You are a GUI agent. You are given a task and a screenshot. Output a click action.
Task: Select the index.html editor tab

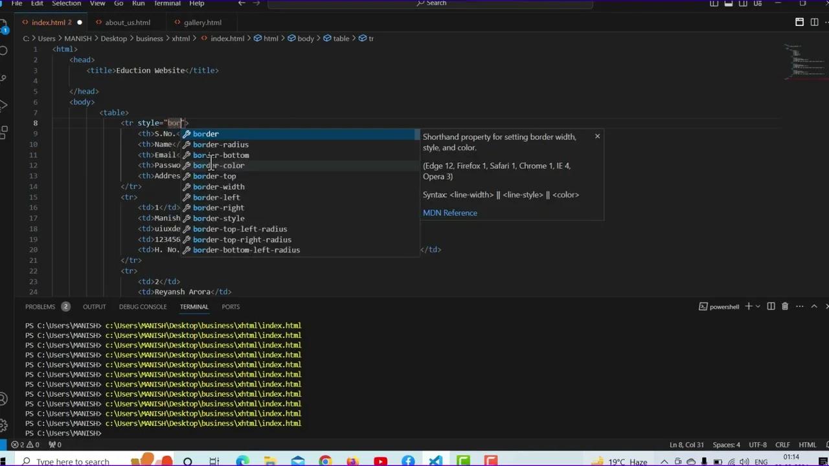[51, 22]
